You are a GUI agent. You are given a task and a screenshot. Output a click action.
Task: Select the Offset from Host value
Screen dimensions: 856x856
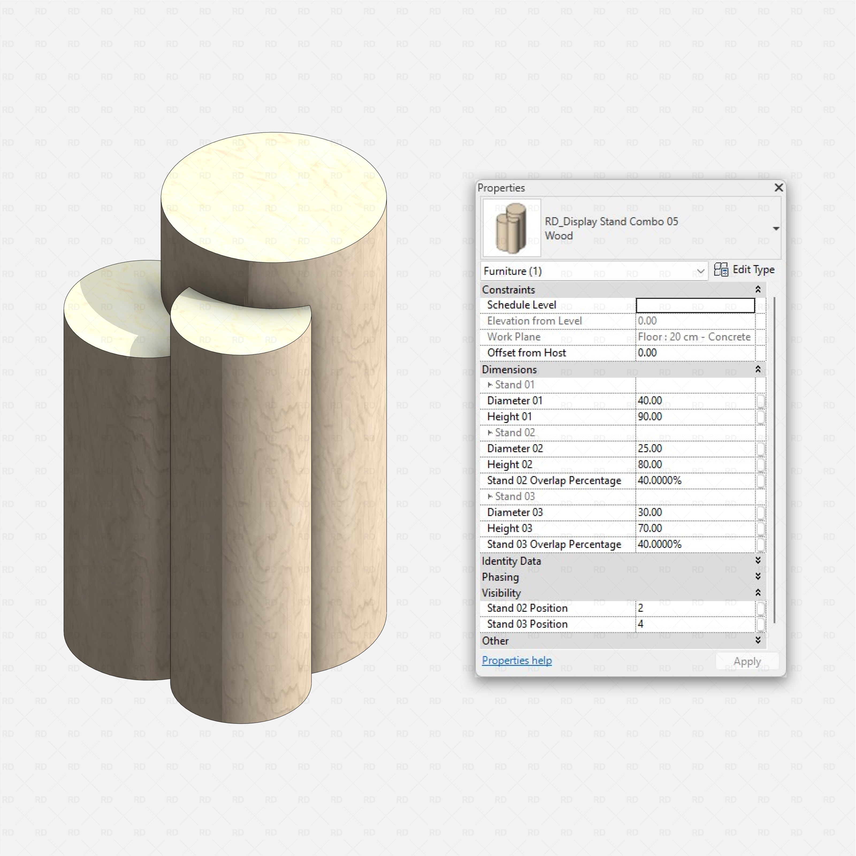coord(695,353)
